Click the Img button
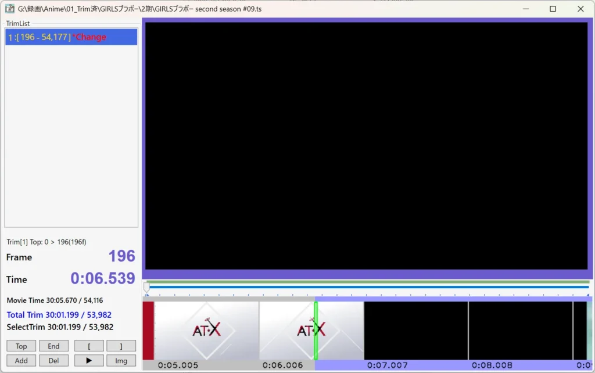Screen dimensions: 595x373 point(121,361)
